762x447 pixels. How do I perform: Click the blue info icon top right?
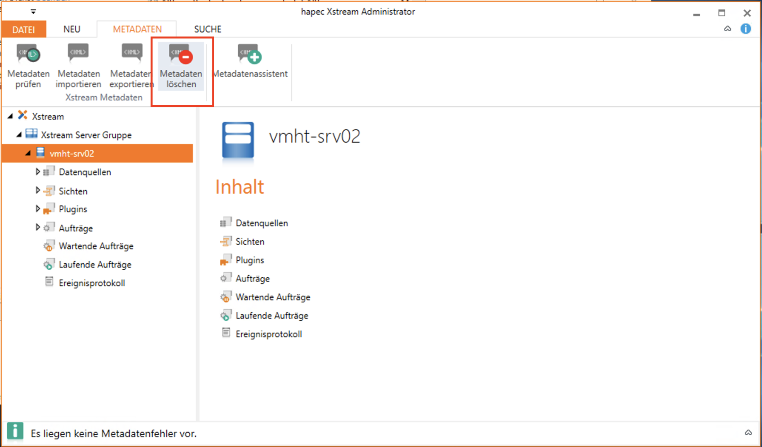coord(745,29)
